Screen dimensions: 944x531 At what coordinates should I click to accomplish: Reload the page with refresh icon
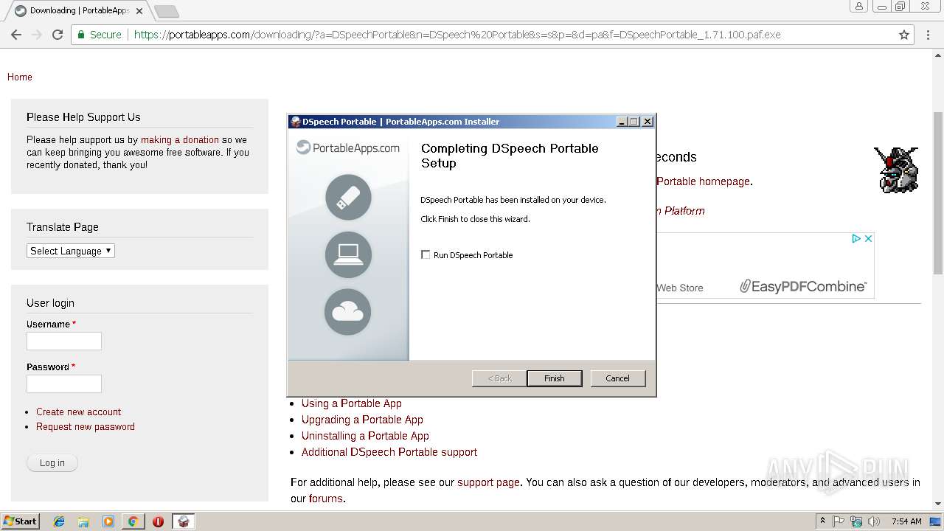(x=58, y=35)
